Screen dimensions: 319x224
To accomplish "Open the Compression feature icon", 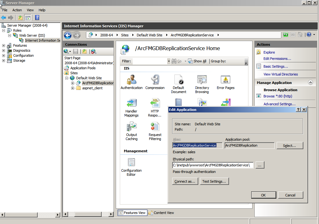I will pos(155,79).
